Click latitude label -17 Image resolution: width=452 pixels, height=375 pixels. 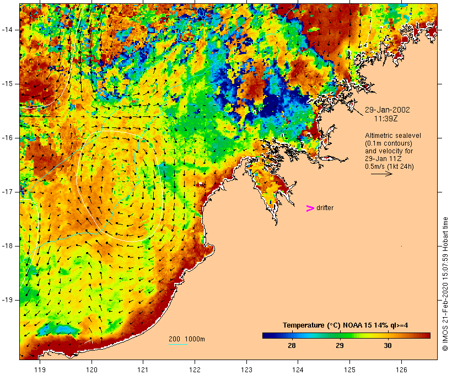[7, 192]
